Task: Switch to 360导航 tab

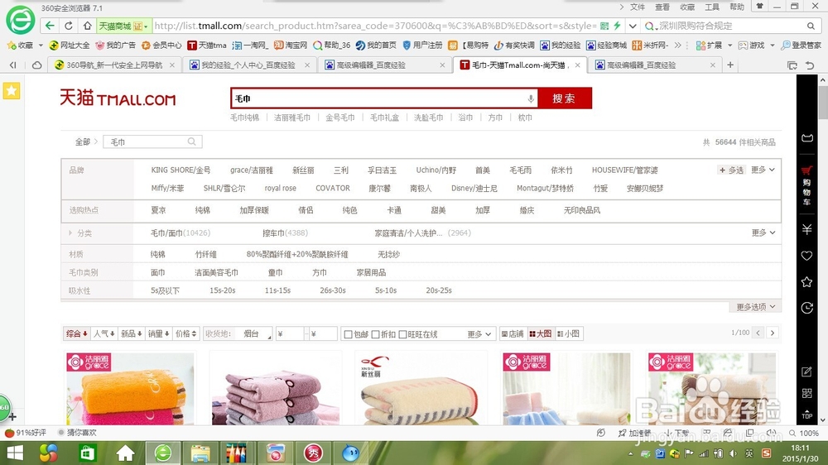Action: 114,65
